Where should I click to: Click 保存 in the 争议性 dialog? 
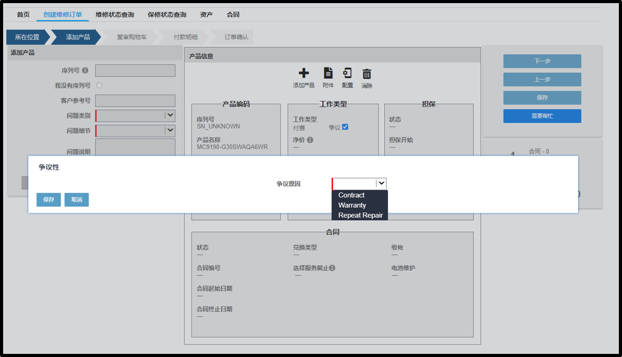click(48, 199)
